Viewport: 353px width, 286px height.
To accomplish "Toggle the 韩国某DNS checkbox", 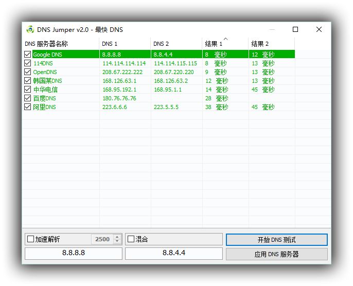I will pyautogui.click(x=27, y=81).
